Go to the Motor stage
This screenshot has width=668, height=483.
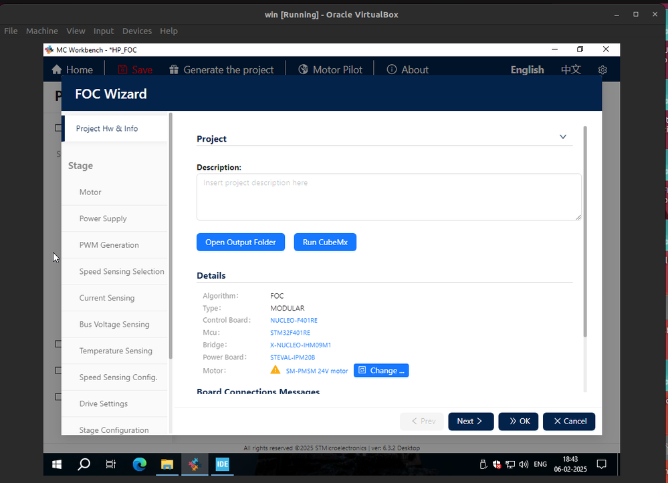pyautogui.click(x=115, y=192)
